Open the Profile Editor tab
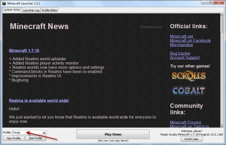 50,10
